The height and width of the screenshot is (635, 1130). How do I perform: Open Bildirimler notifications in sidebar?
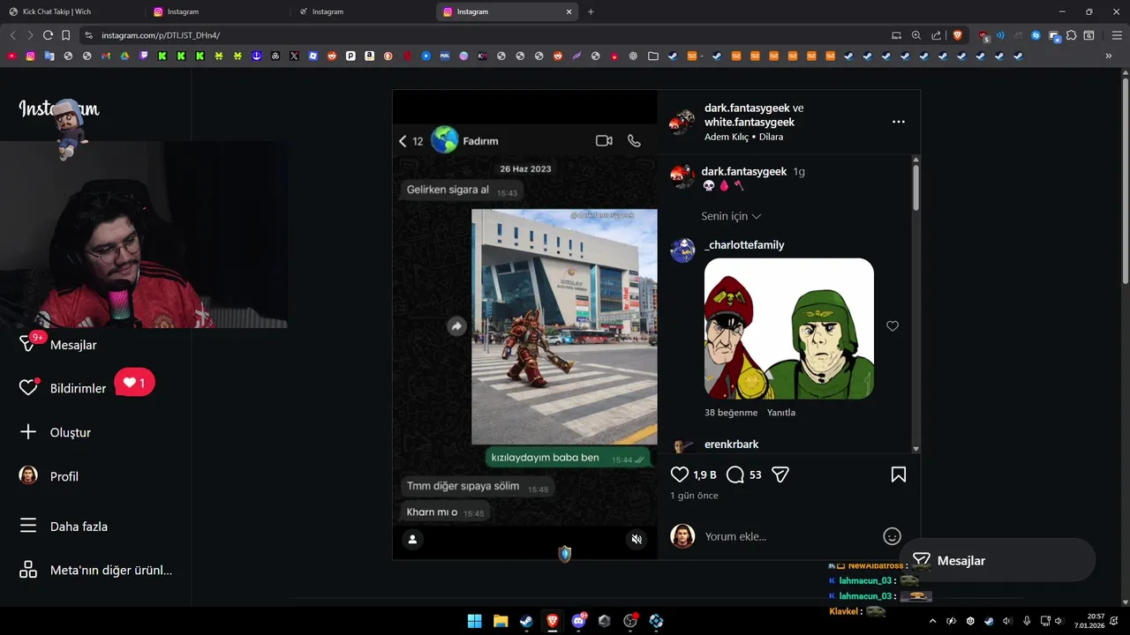[63, 388]
